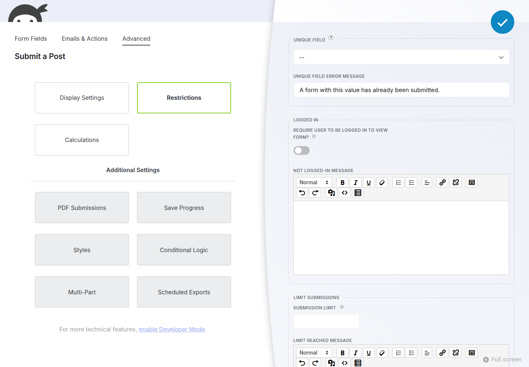Insert media in Not Logged-In Message editor
This screenshot has height=367, width=529.
tap(331, 193)
